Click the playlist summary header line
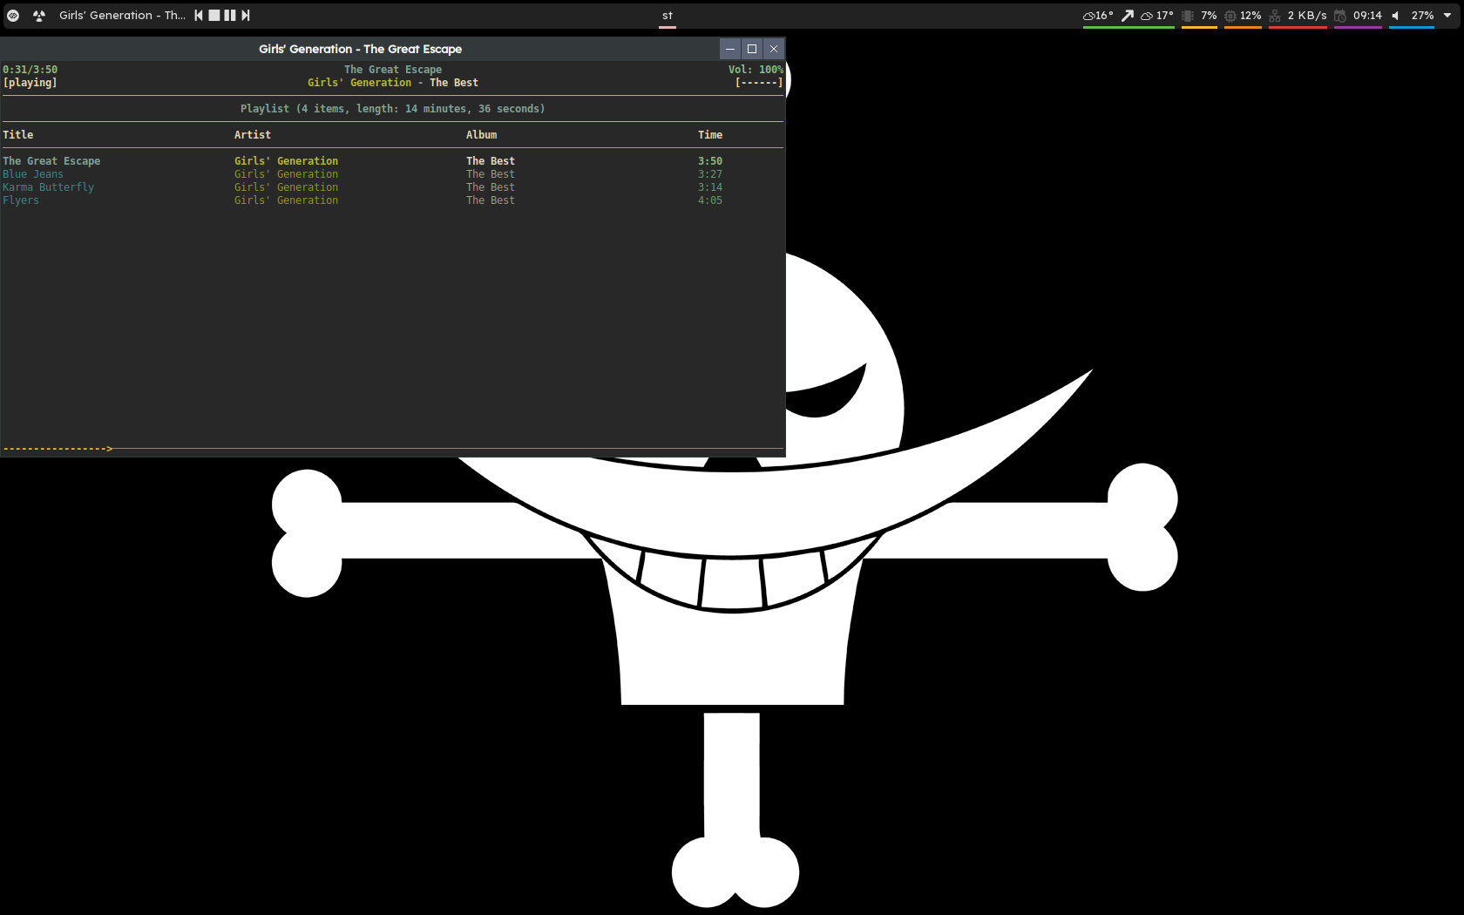 [x=392, y=109]
